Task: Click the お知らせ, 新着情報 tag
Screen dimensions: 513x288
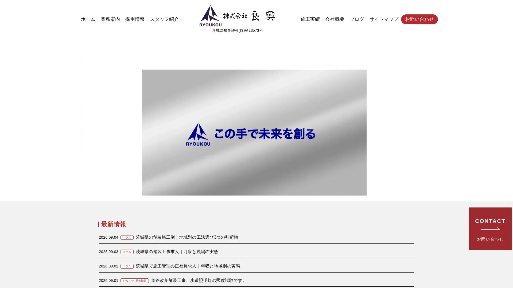Action: (x=135, y=281)
